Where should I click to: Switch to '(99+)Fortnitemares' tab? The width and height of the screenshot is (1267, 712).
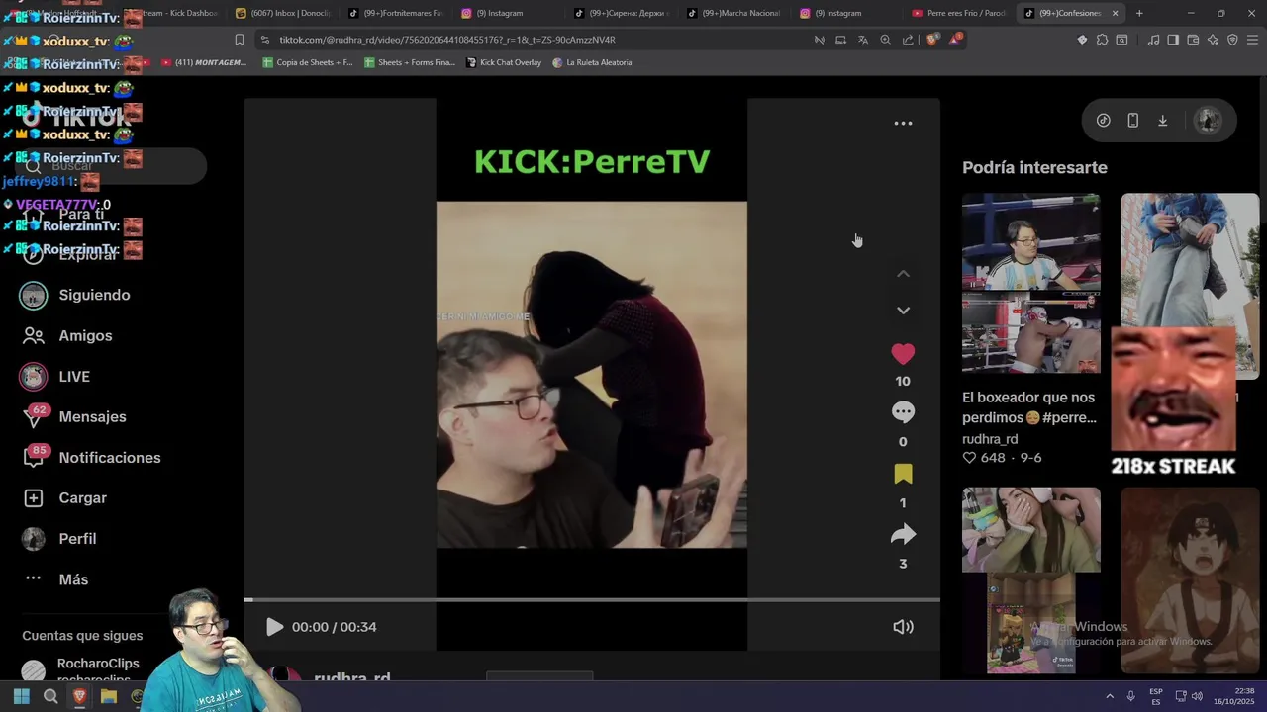(x=396, y=13)
